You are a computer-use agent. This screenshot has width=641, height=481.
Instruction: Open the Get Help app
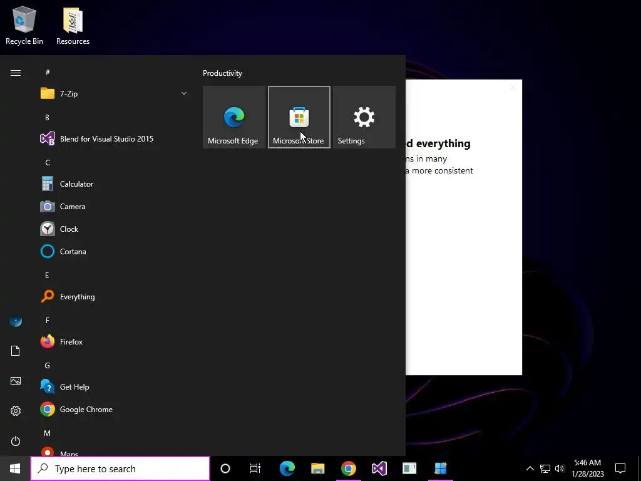(114, 387)
